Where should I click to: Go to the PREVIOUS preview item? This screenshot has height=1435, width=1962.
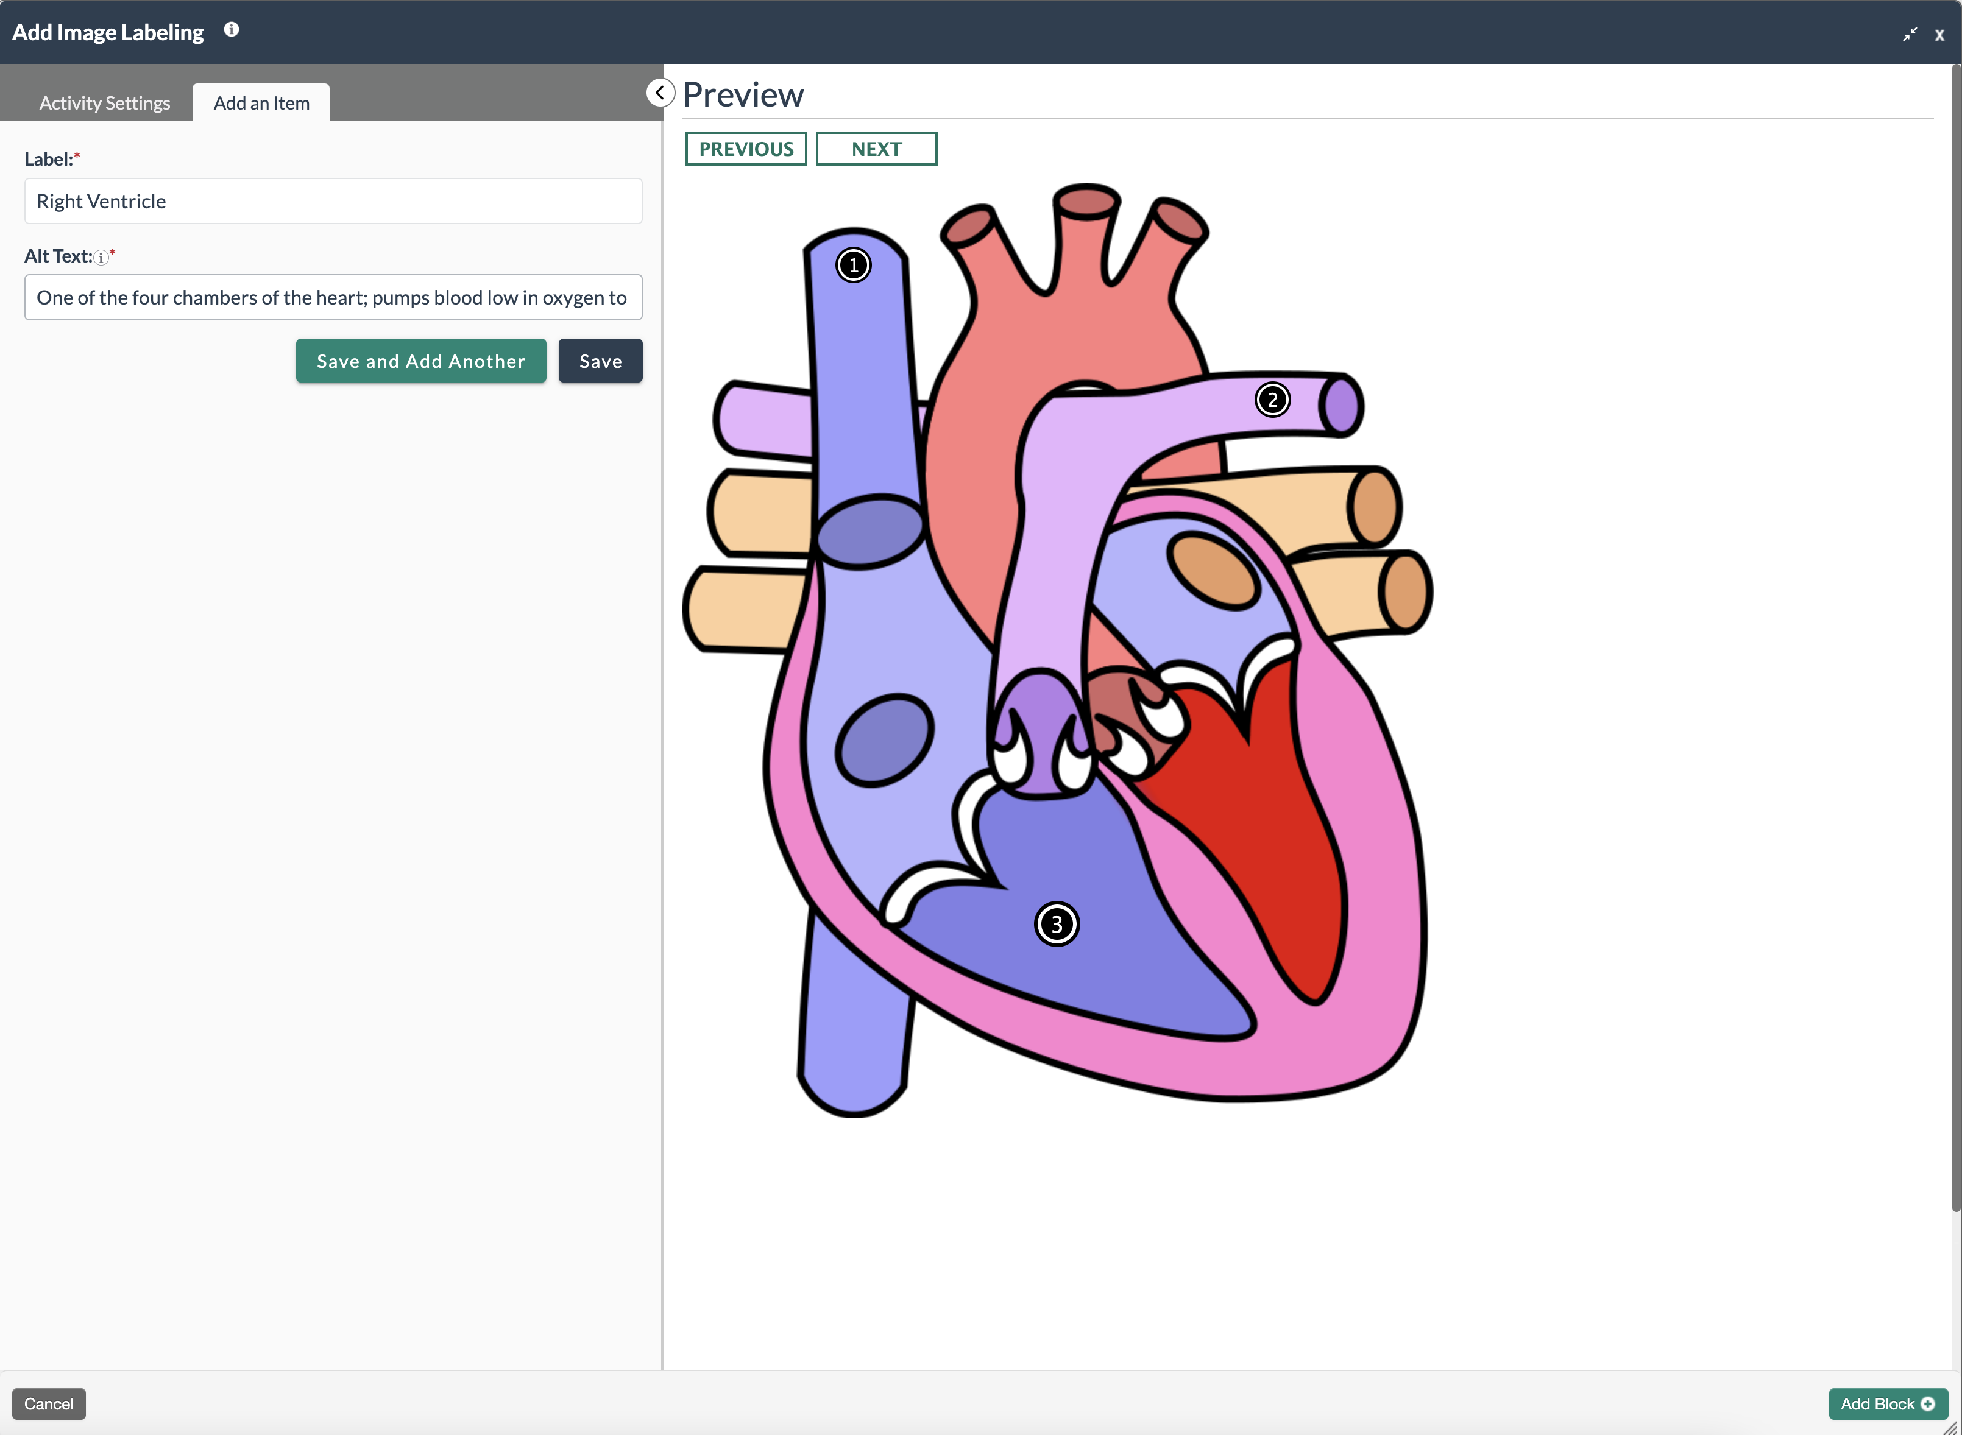(746, 149)
